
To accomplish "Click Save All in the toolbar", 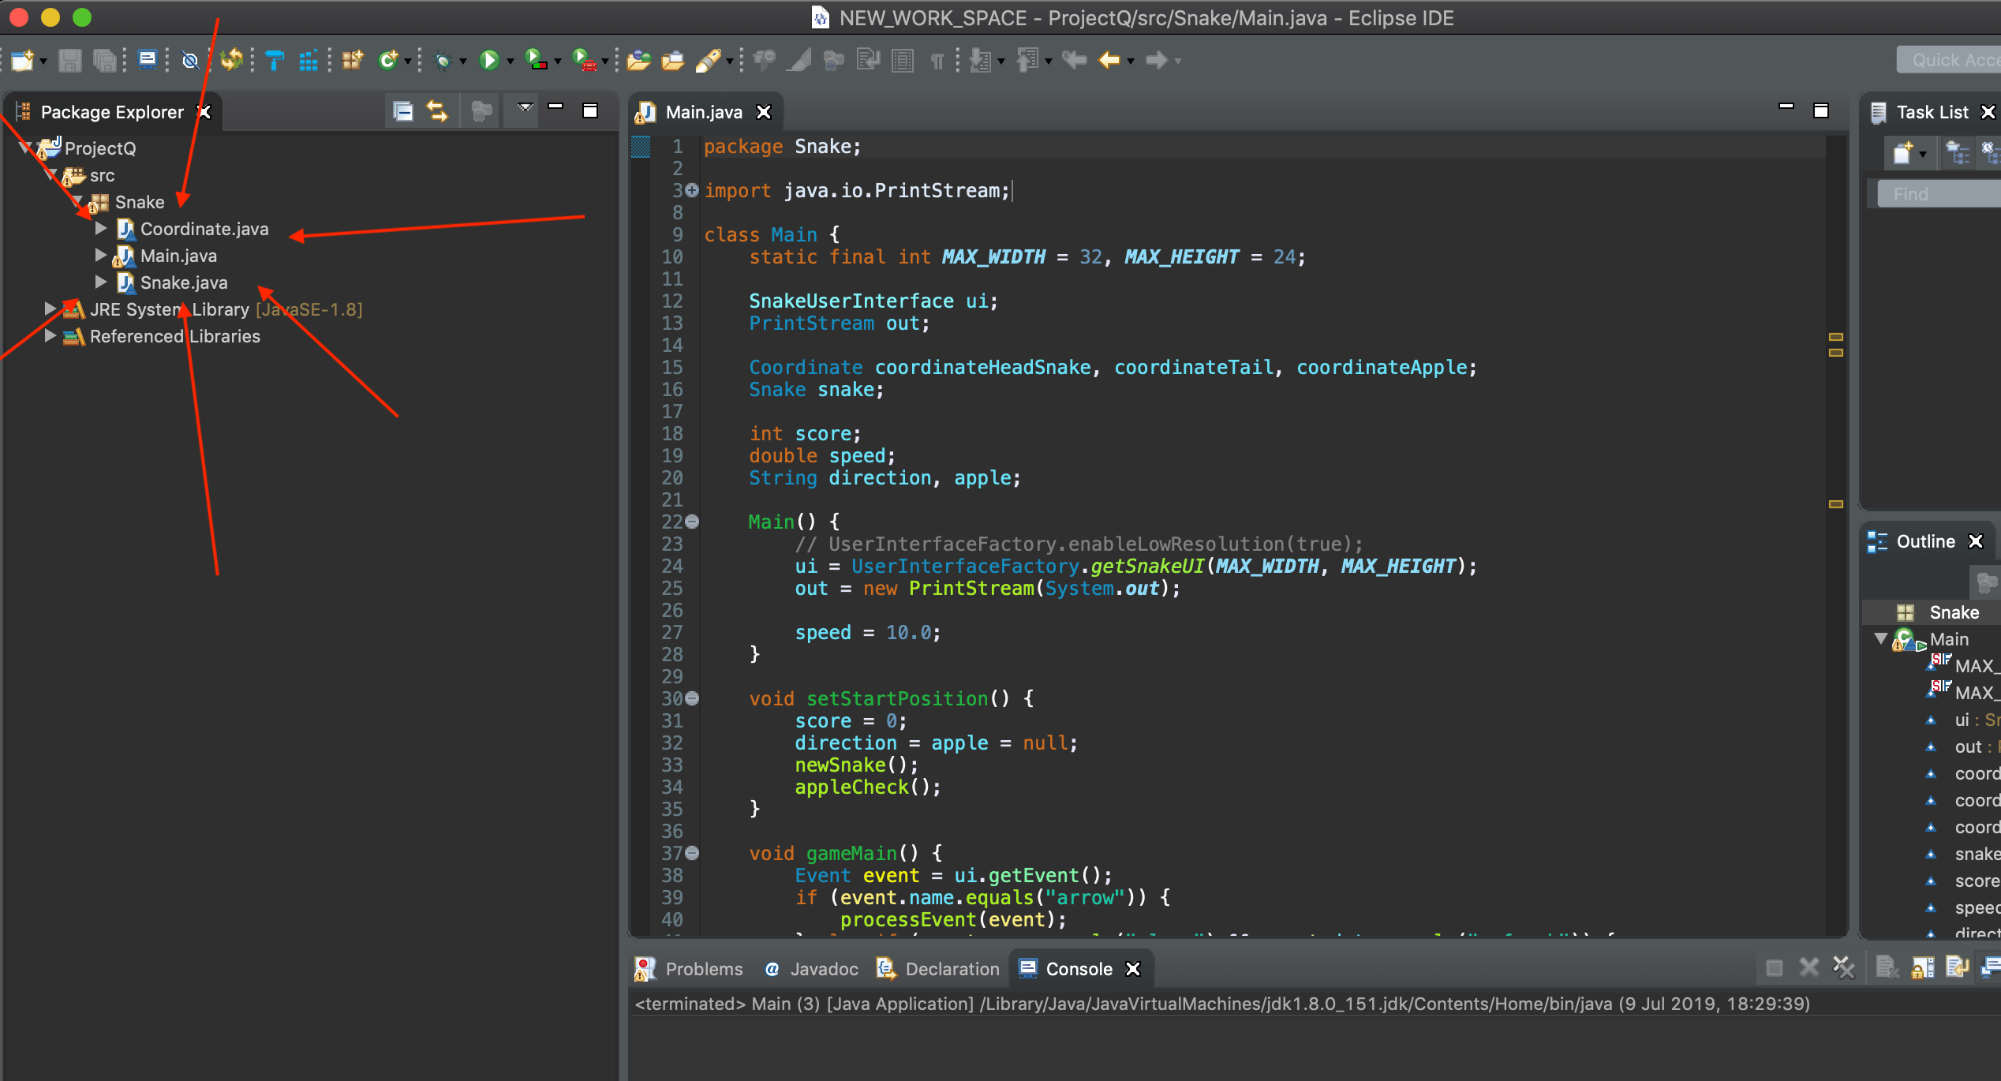I will coord(105,60).
